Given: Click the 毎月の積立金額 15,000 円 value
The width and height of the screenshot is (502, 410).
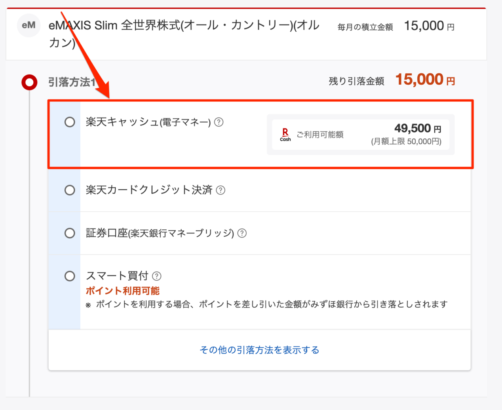Looking at the screenshot, I should click(x=429, y=26).
